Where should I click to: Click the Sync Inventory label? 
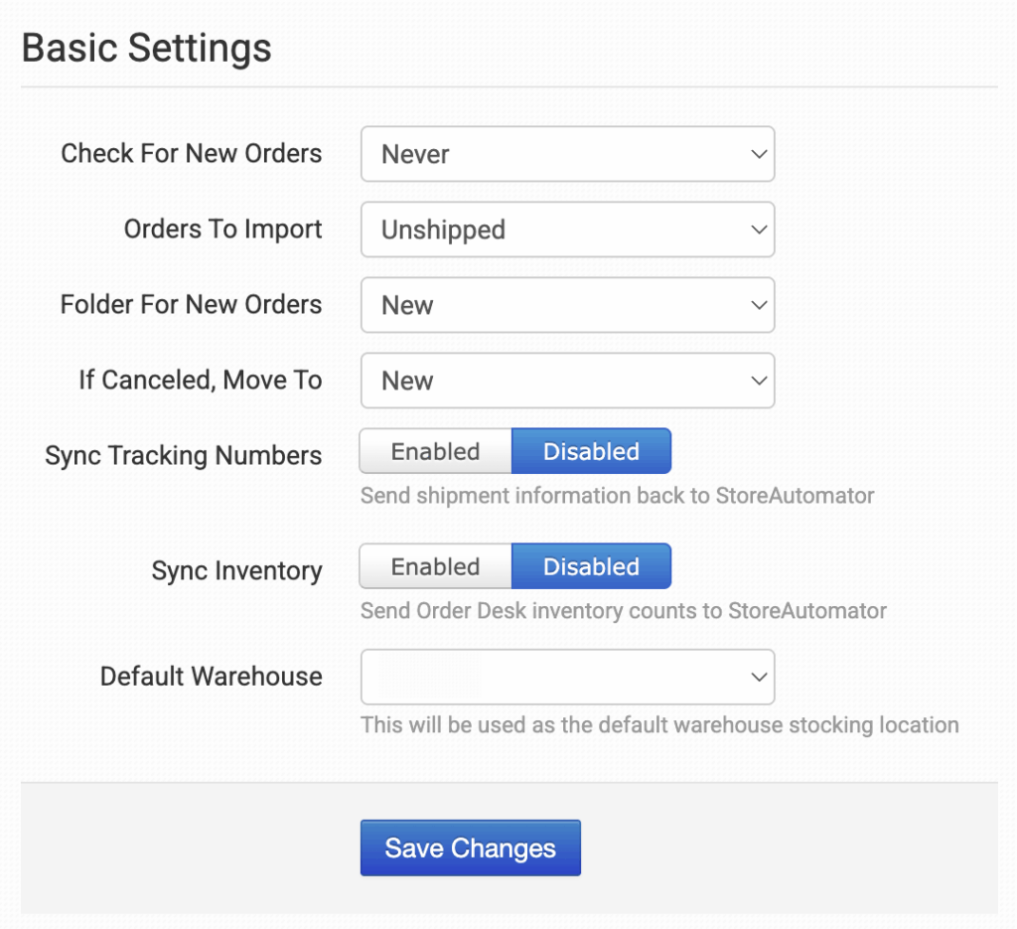click(236, 571)
